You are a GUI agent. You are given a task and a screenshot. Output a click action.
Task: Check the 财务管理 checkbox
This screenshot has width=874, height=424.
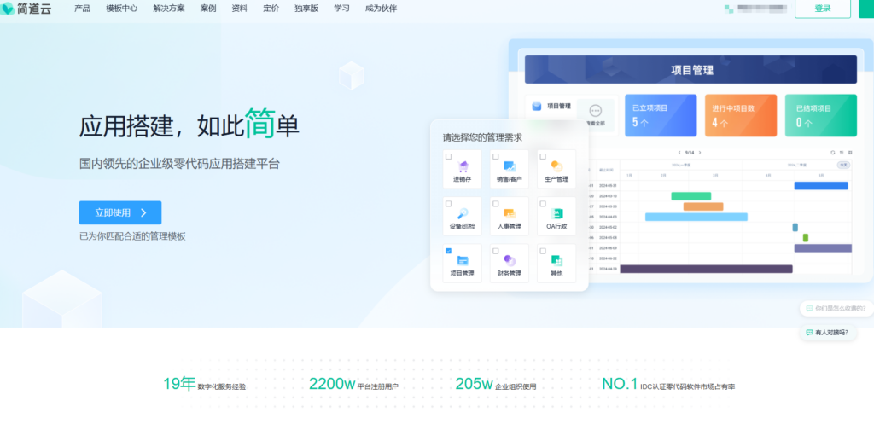click(496, 252)
